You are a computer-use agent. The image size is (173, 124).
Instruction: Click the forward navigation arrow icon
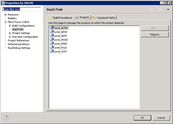(x=160, y=9)
